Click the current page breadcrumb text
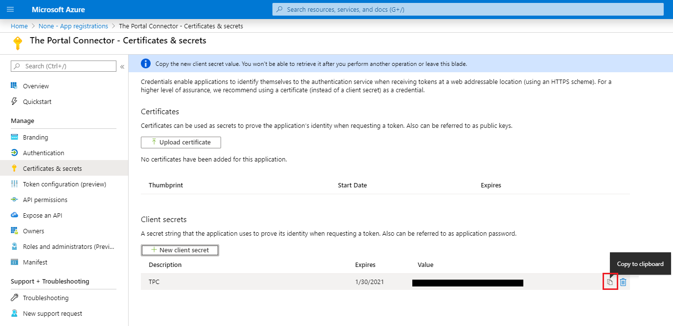The width and height of the screenshot is (673, 326). click(181, 26)
